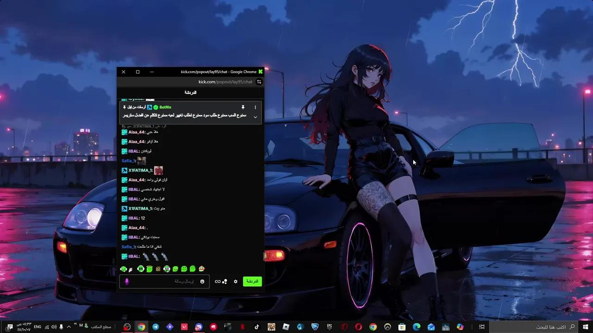Open the emoji picker in message box

[202, 281]
